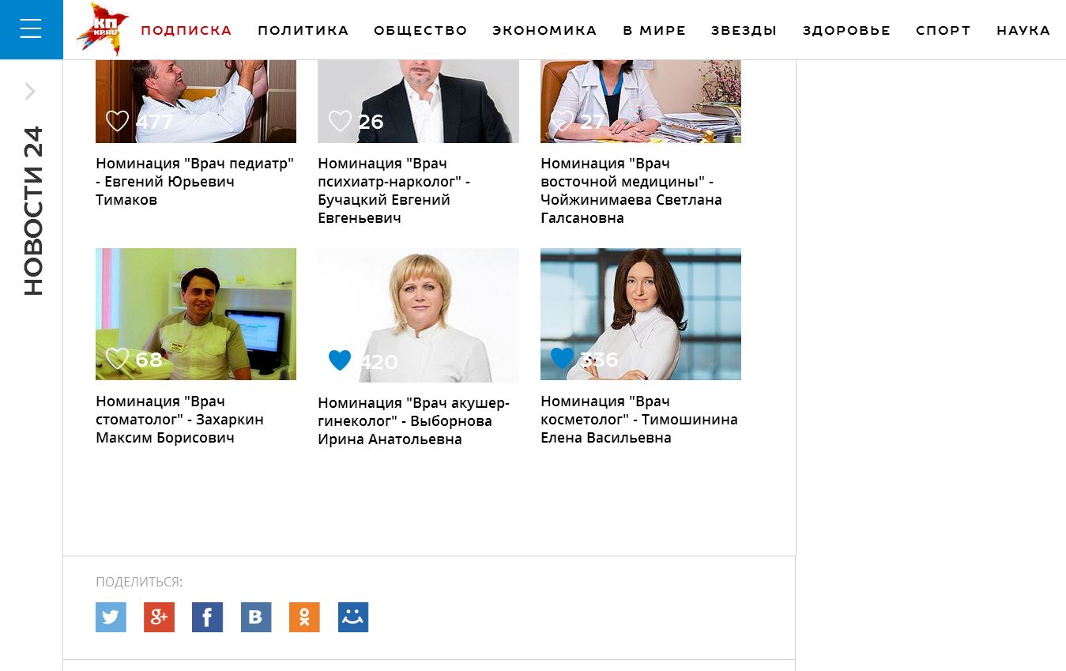The width and height of the screenshot is (1066, 671).
Task: Toggle like heart for Тимошинина Елена
Action: click(562, 359)
